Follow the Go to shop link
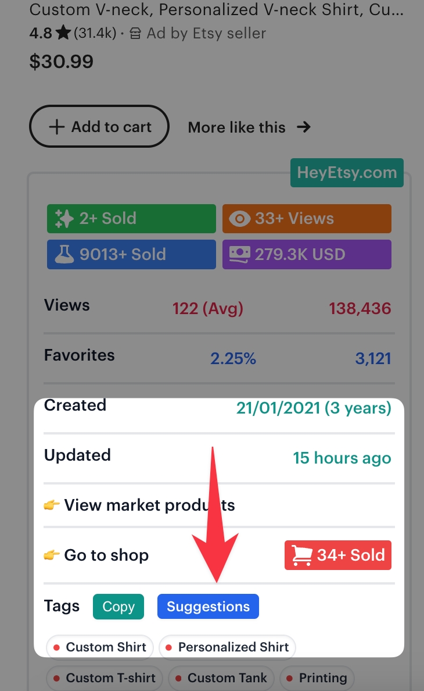424x691 pixels. point(106,555)
